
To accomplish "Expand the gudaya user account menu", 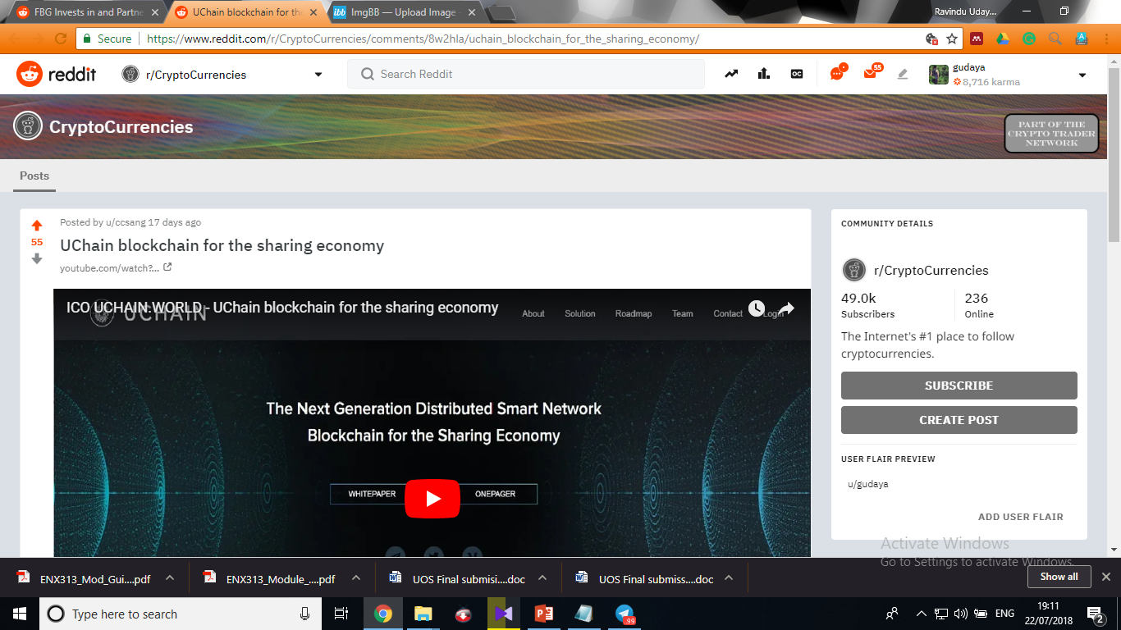I will (1082, 75).
